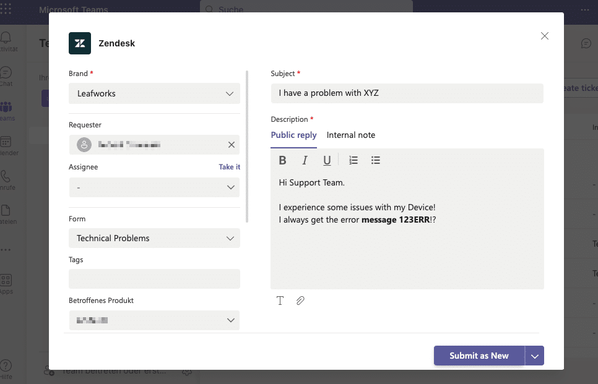Viewport: 598px width, 384px height.
Task: Click inside the Tags input field
Action: point(154,279)
